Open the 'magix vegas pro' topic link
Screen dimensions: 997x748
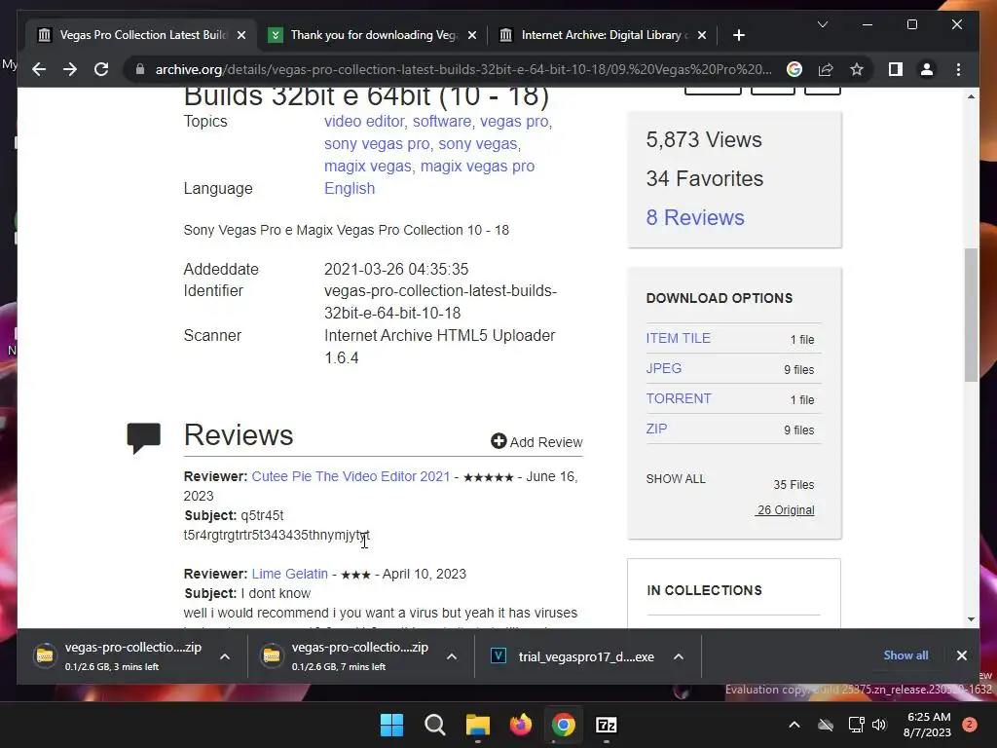point(477,166)
